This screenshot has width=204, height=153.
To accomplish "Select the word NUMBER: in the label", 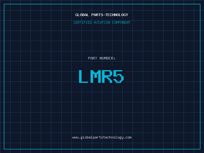I will tap(107, 58).
